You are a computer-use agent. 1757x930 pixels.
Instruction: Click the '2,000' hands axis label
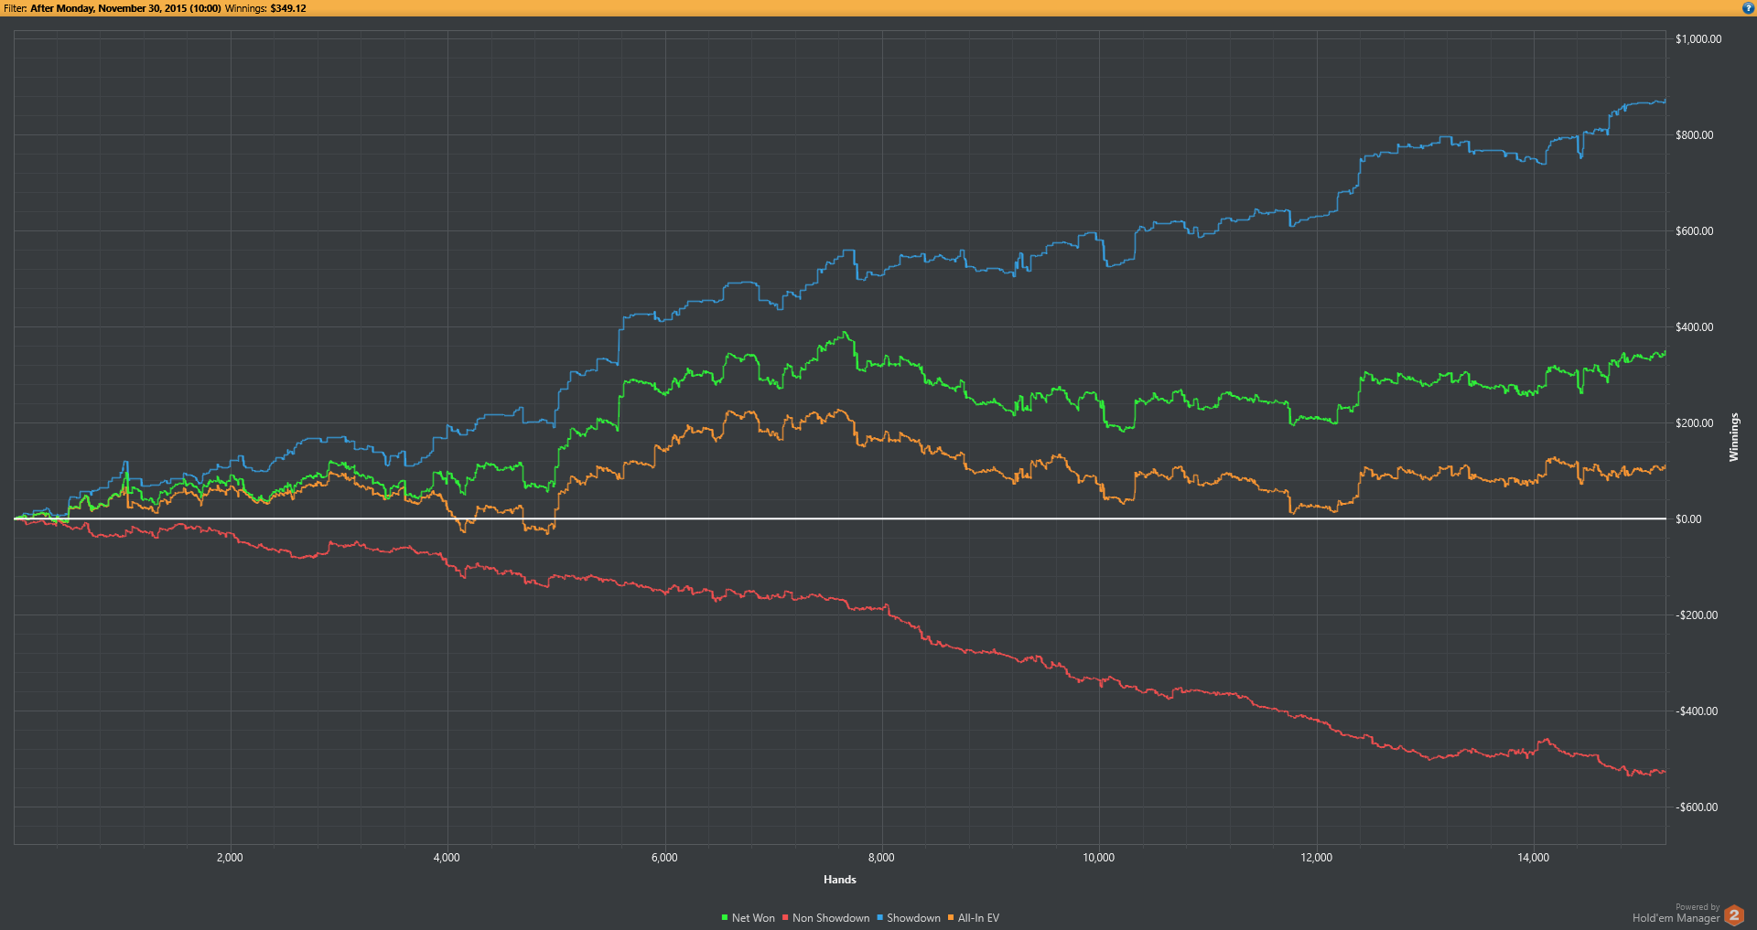pos(230,858)
